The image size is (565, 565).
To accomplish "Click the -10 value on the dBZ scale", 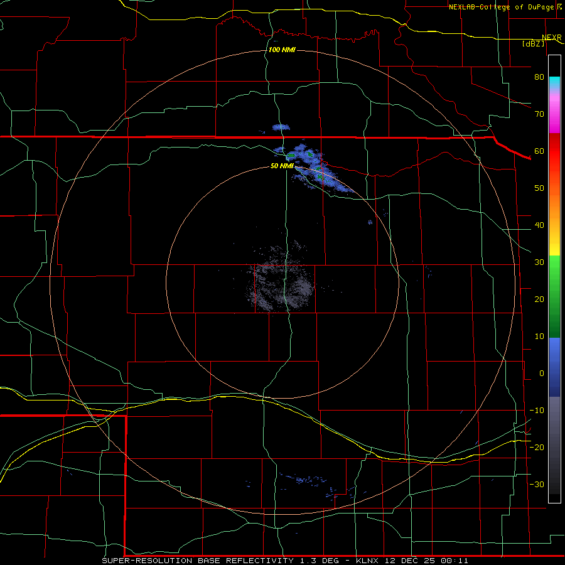I will tap(537, 411).
